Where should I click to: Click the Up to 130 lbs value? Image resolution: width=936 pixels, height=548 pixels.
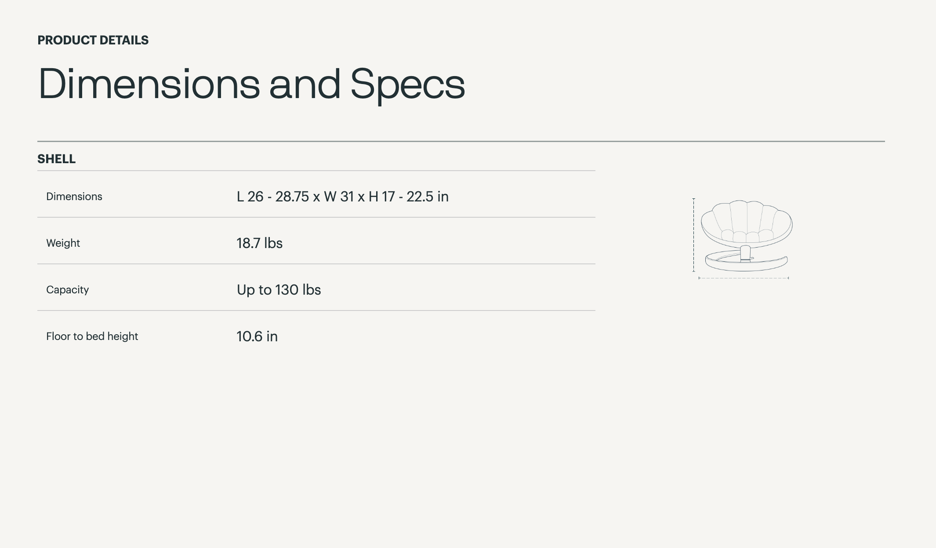[x=279, y=290]
